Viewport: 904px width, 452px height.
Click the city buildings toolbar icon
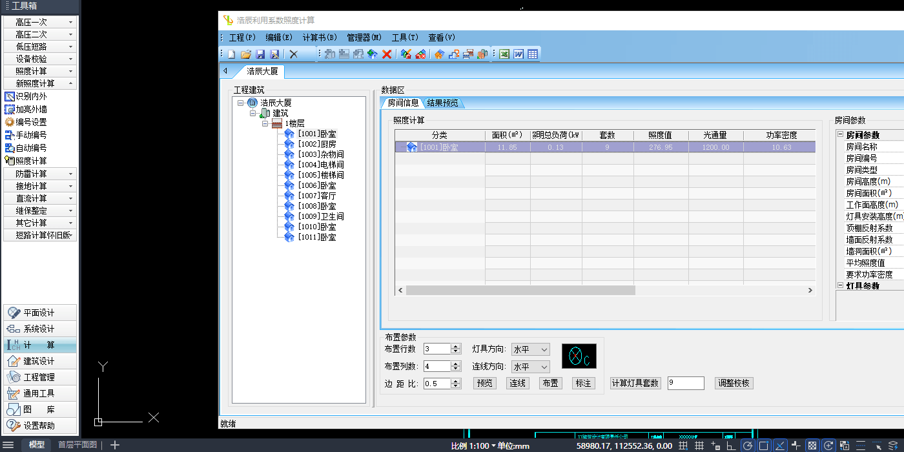[482, 55]
